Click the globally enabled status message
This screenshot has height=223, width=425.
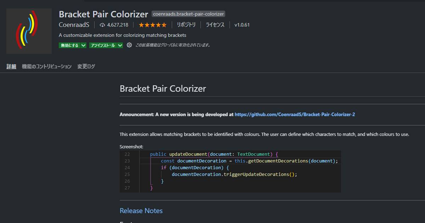[173, 45]
